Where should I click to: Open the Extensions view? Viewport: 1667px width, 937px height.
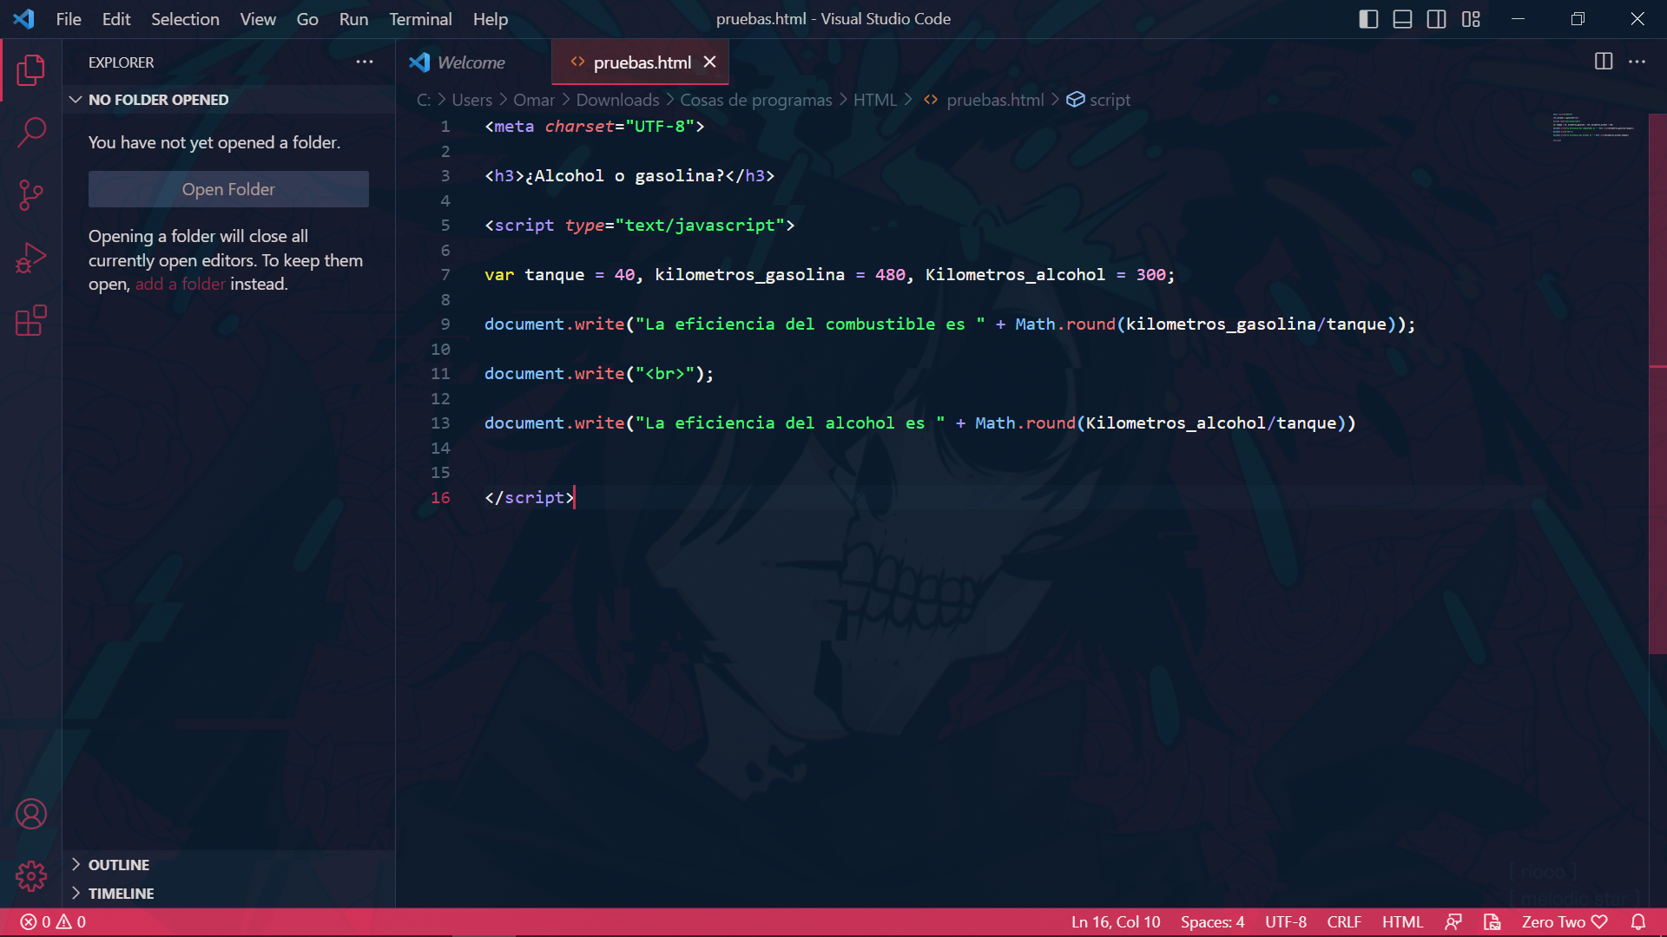tap(31, 320)
